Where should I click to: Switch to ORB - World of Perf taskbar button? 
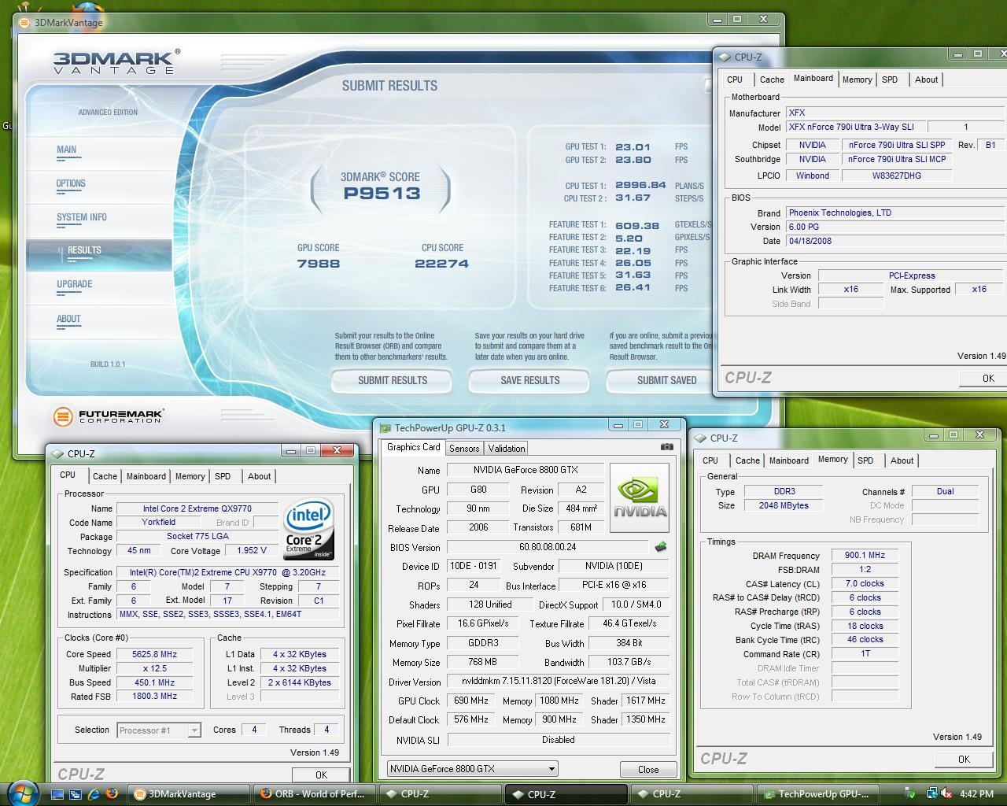click(314, 794)
